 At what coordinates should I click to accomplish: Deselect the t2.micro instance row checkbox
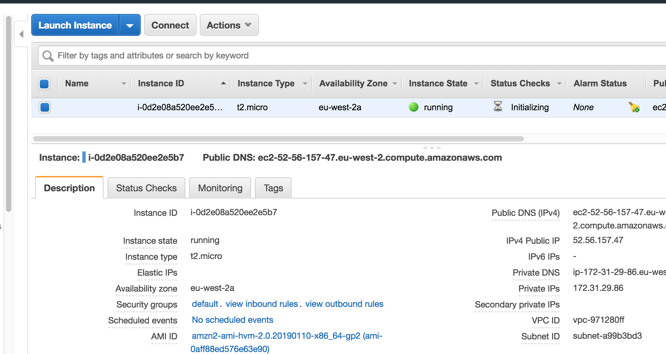(44, 107)
